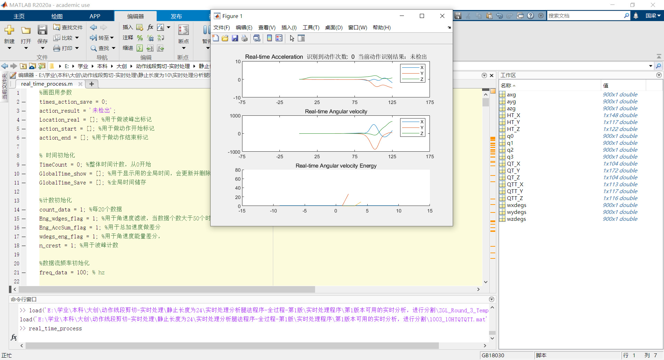Open the 工具(T) menu in Figure window

311,28
